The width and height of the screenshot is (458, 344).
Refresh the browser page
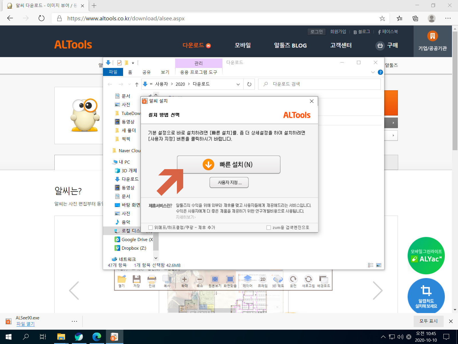(42, 18)
